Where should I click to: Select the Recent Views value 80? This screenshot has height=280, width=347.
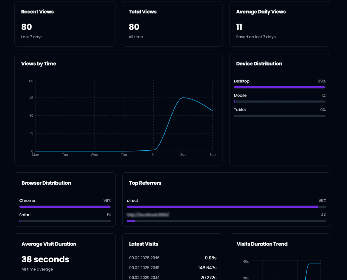(x=27, y=27)
